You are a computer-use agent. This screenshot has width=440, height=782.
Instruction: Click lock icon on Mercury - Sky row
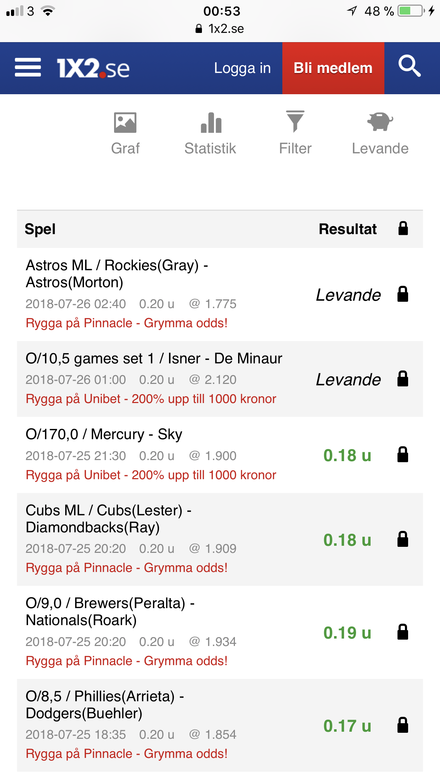pos(403,454)
